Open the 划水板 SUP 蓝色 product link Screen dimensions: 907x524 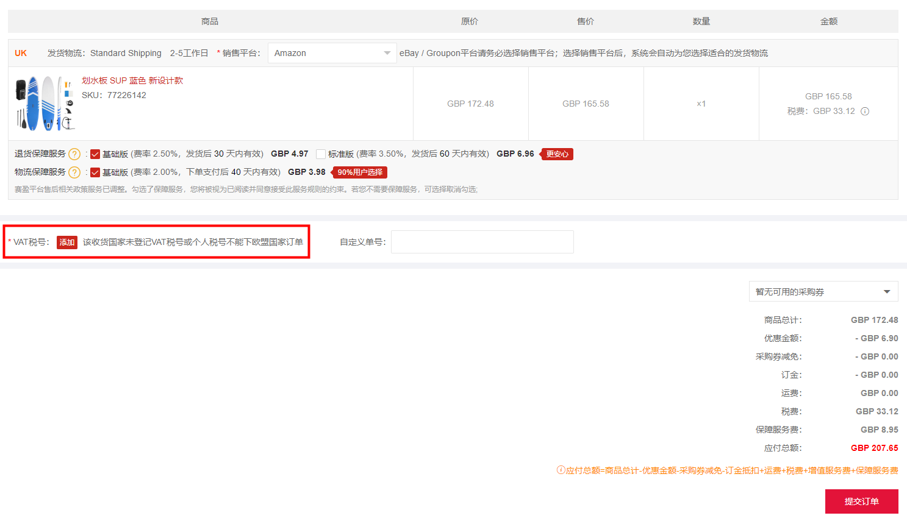click(x=132, y=80)
